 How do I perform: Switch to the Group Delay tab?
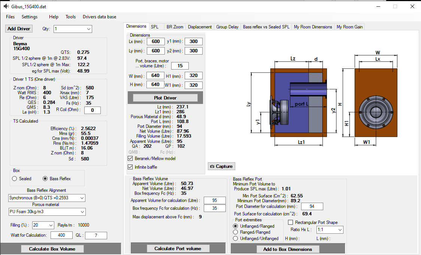227,27
